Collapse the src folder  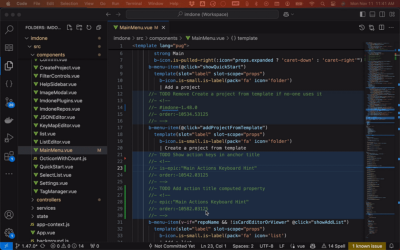[30, 47]
